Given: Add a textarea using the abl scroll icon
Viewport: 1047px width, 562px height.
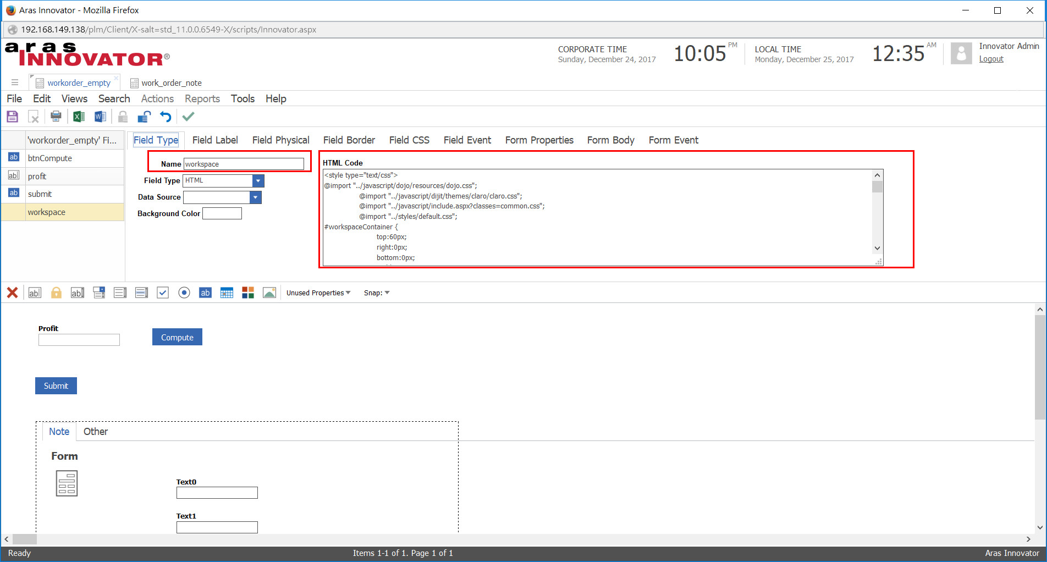Looking at the screenshot, I should (78, 293).
